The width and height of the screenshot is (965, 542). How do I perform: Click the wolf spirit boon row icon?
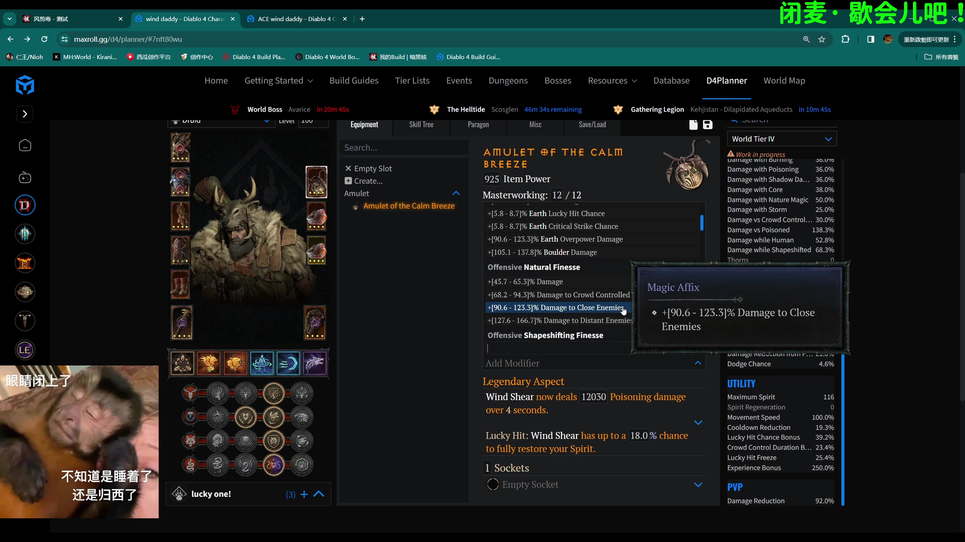[190, 441]
